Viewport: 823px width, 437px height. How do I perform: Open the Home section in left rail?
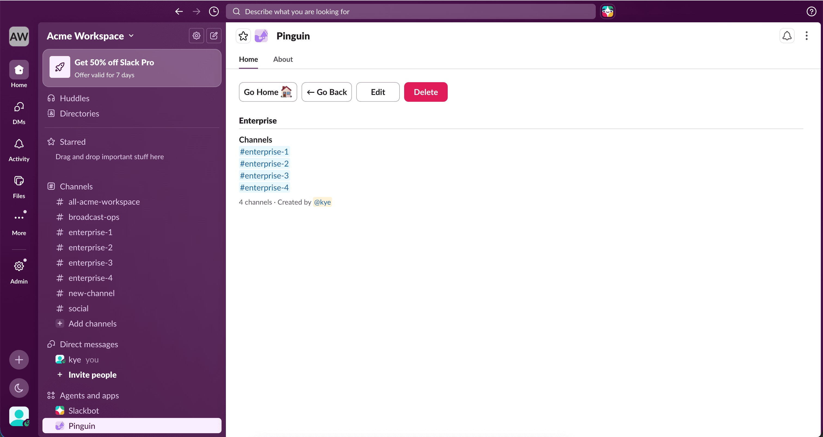19,74
